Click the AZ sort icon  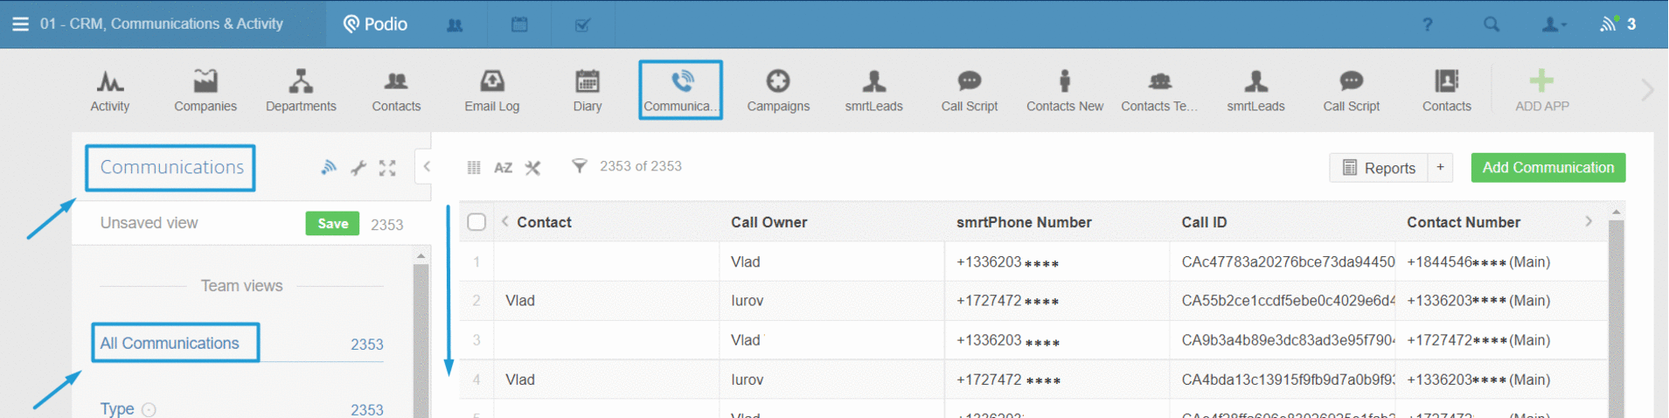[x=504, y=168]
